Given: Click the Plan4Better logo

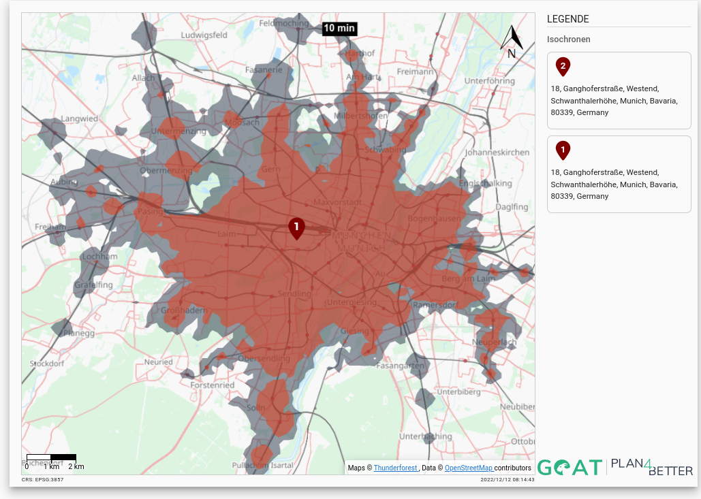Looking at the screenshot, I should (651, 467).
